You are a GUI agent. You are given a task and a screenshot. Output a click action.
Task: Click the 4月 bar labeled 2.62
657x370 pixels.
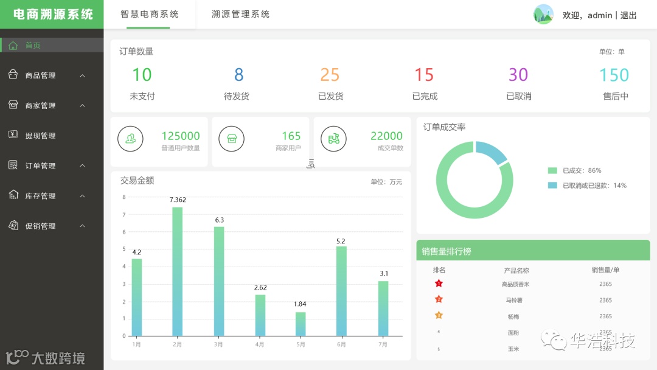[260, 315]
